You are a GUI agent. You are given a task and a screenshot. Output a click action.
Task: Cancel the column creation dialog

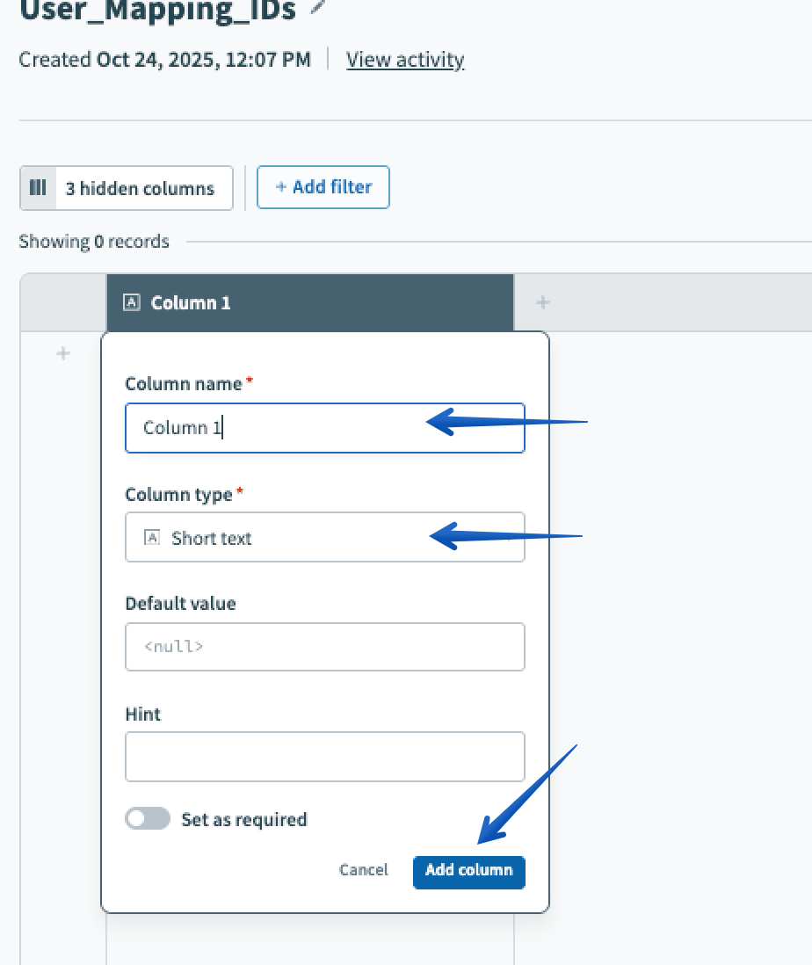pyautogui.click(x=363, y=869)
